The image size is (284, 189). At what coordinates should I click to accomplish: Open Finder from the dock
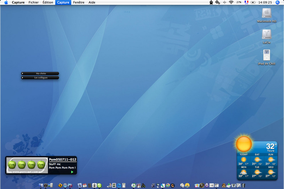41,185
